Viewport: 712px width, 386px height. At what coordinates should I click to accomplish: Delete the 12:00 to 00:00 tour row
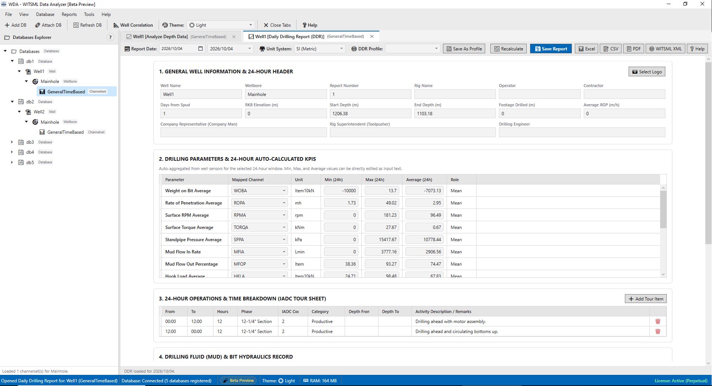tap(658, 332)
